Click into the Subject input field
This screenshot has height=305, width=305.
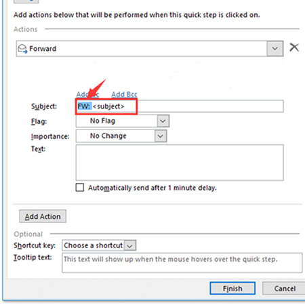(180, 106)
